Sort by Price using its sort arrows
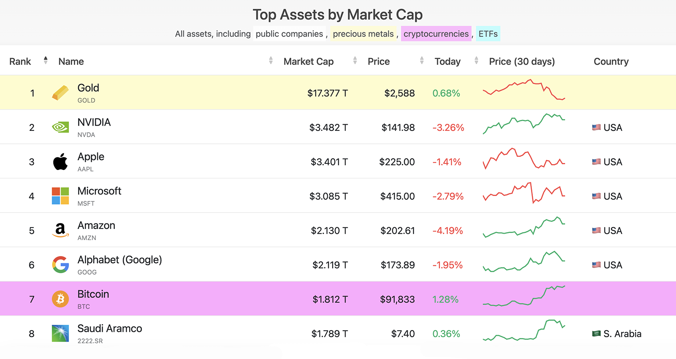 [422, 60]
